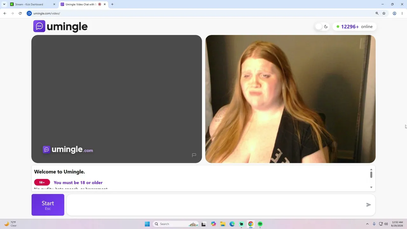Click the 12296+ online counter
The image size is (407, 229).
click(x=354, y=27)
